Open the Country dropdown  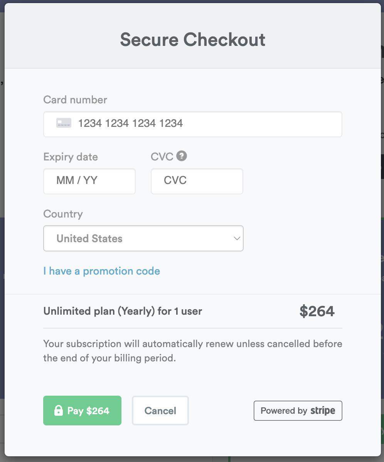143,238
